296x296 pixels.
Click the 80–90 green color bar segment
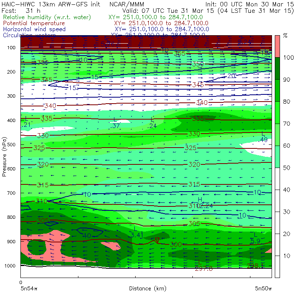pyautogui.click(x=277, y=90)
